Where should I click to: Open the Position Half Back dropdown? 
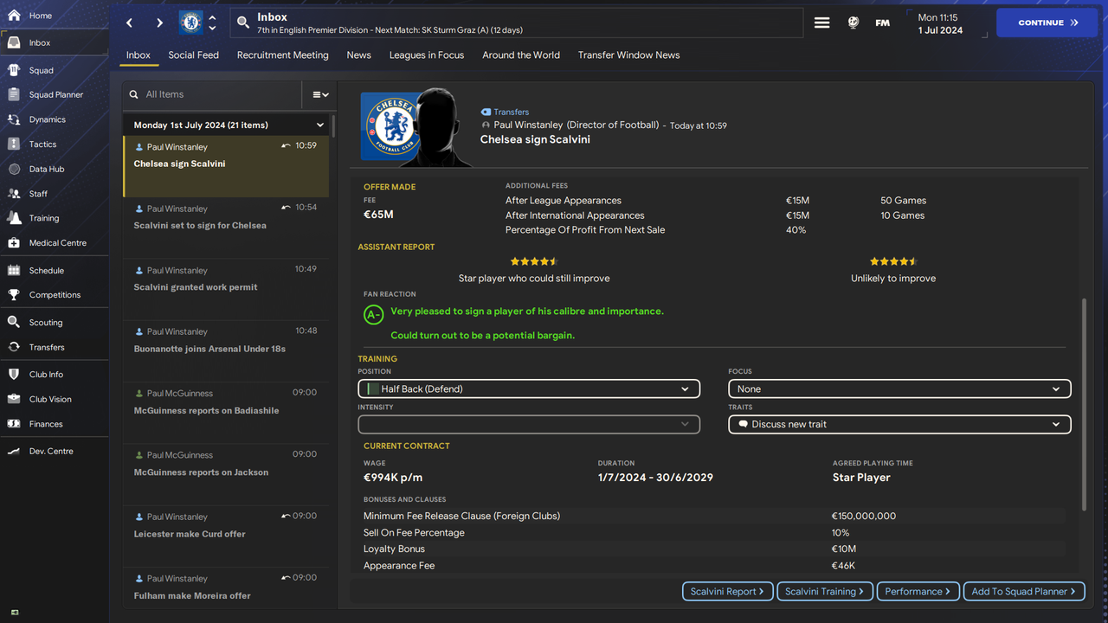(529, 389)
